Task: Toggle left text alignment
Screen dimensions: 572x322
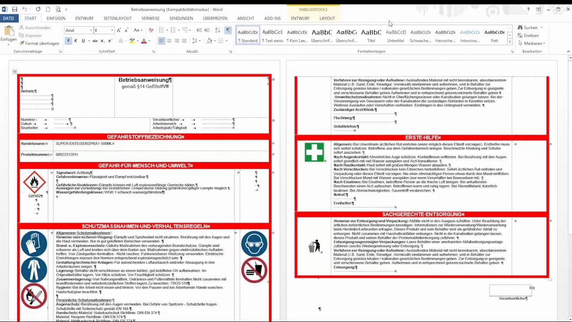Action: pyautogui.click(x=161, y=41)
